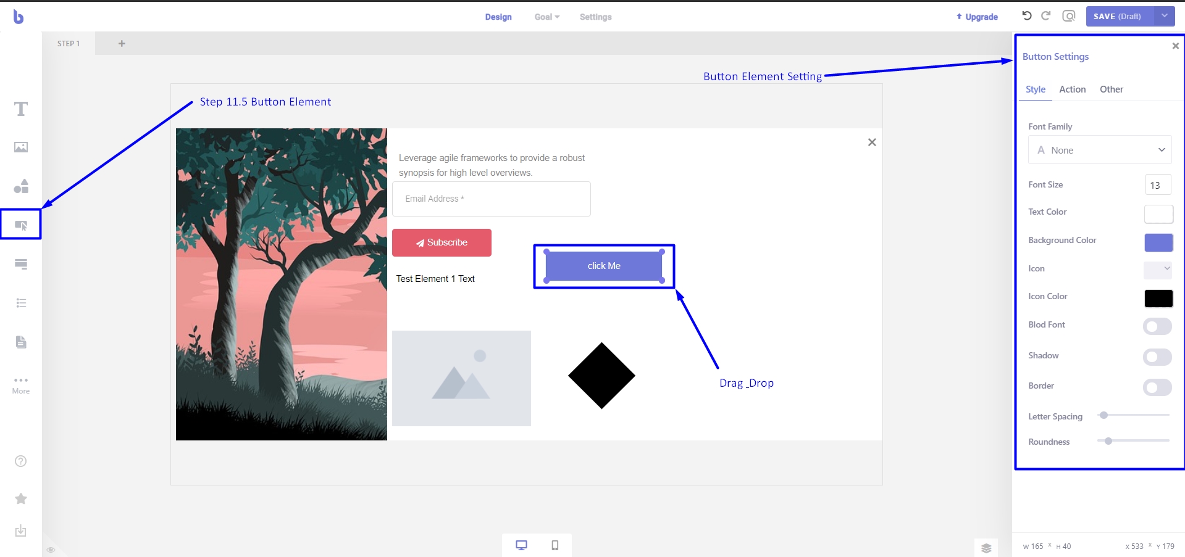Viewport: 1185px width, 557px height.
Task: Open the form fields element icon
Action: coord(21,264)
